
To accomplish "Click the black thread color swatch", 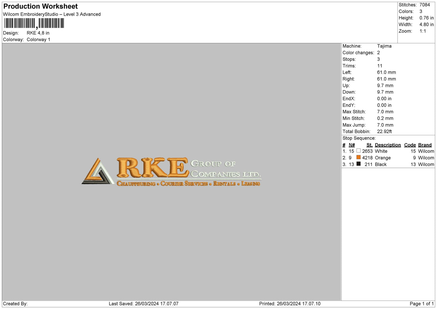I will (358, 164).
